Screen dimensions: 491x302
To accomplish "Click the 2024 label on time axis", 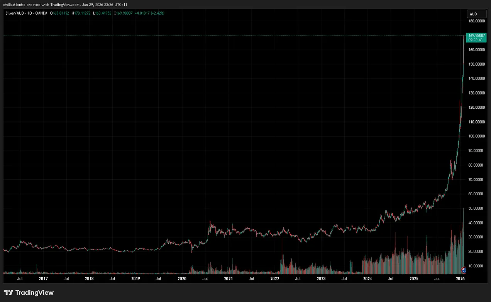I will (367, 278).
